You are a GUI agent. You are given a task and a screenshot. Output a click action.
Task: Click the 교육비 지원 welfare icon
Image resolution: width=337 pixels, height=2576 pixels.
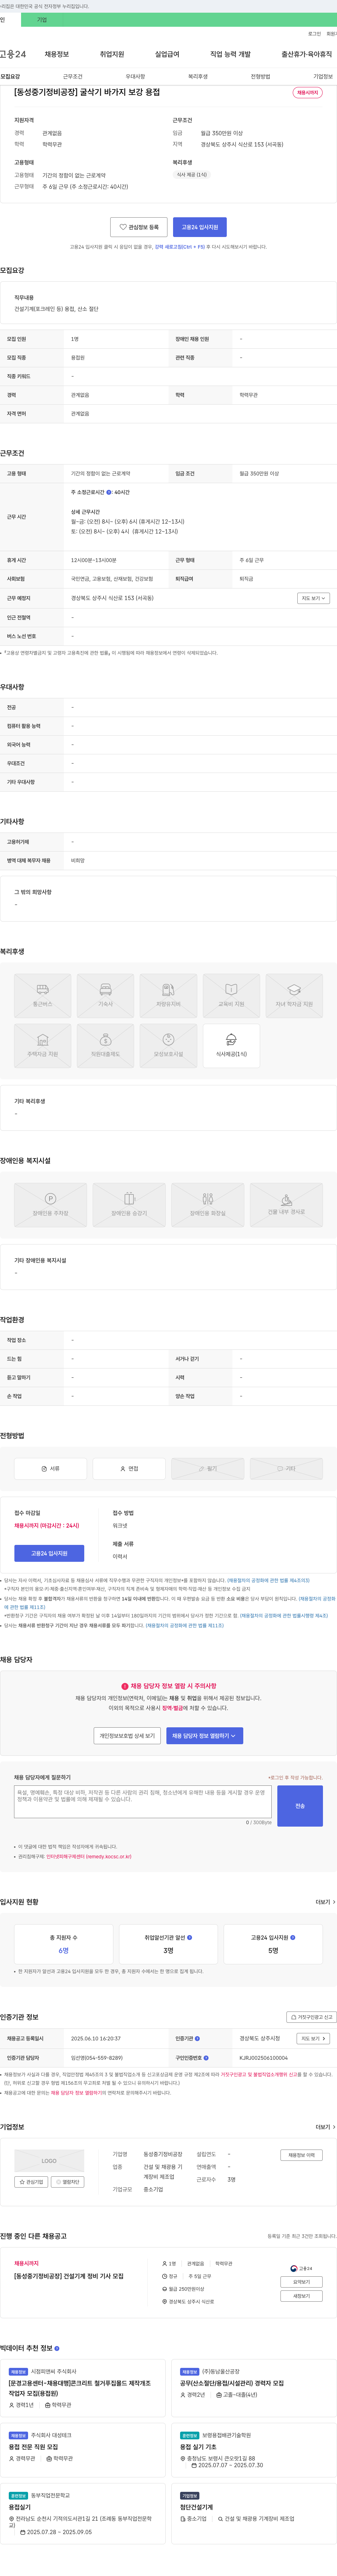(x=231, y=996)
